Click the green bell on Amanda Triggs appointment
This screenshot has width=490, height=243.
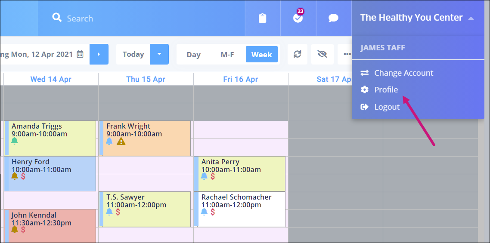[x=15, y=141]
